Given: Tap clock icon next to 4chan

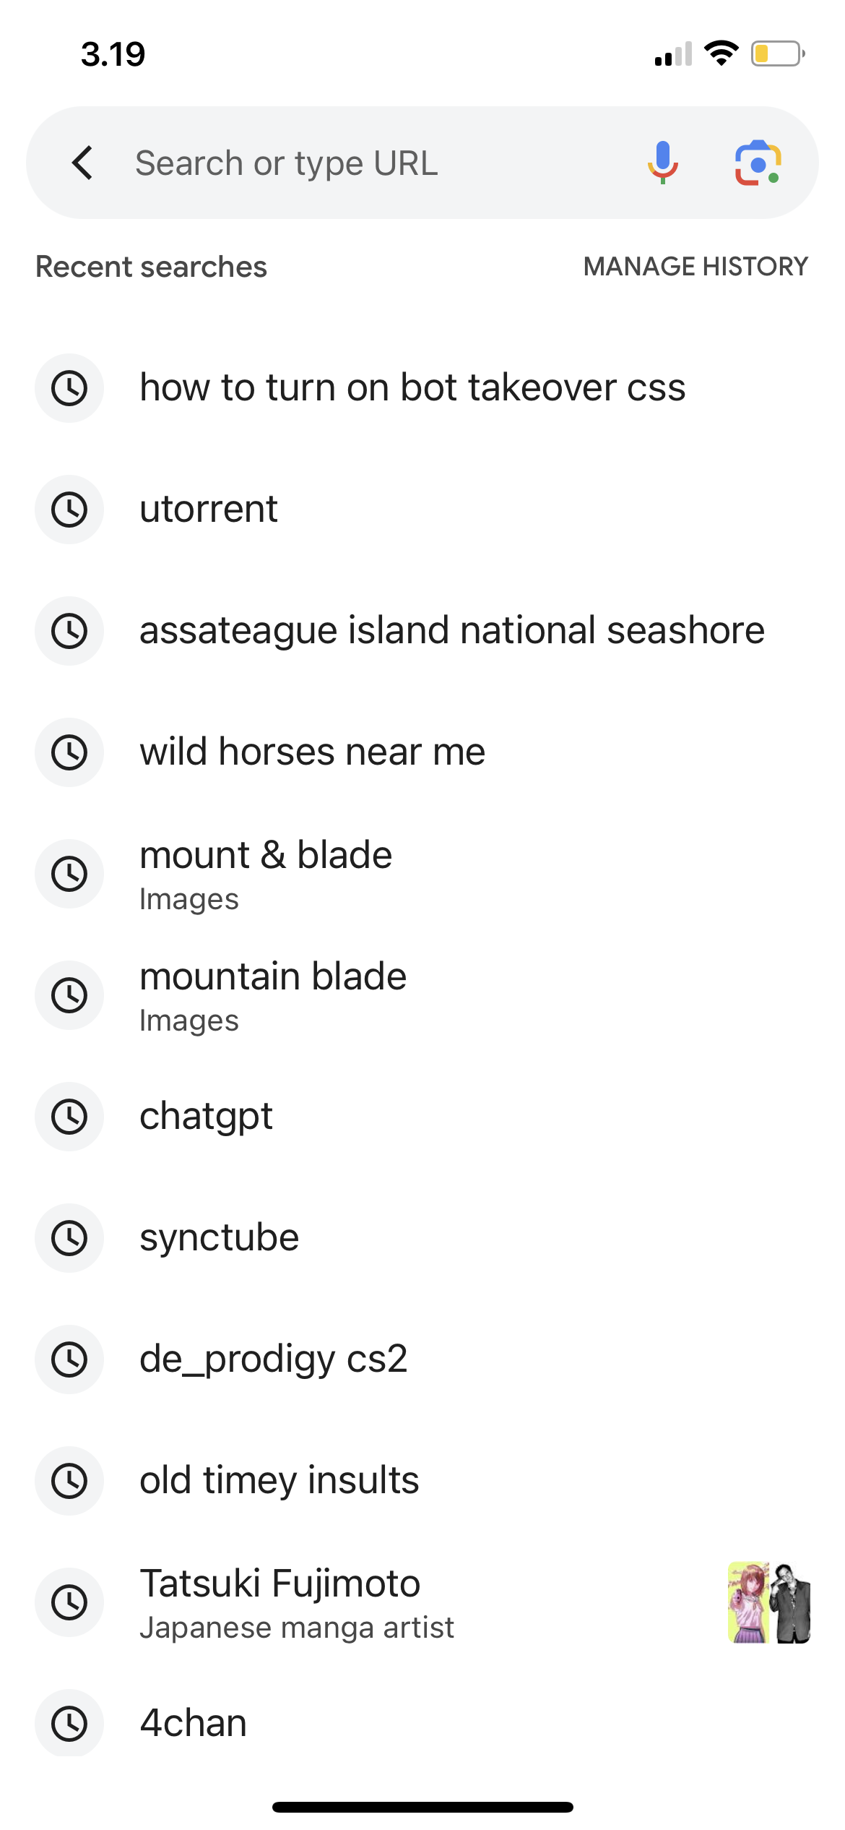Looking at the screenshot, I should pyautogui.click(x=69, y=1724).
